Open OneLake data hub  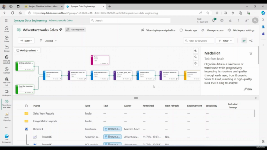(7, 60)
